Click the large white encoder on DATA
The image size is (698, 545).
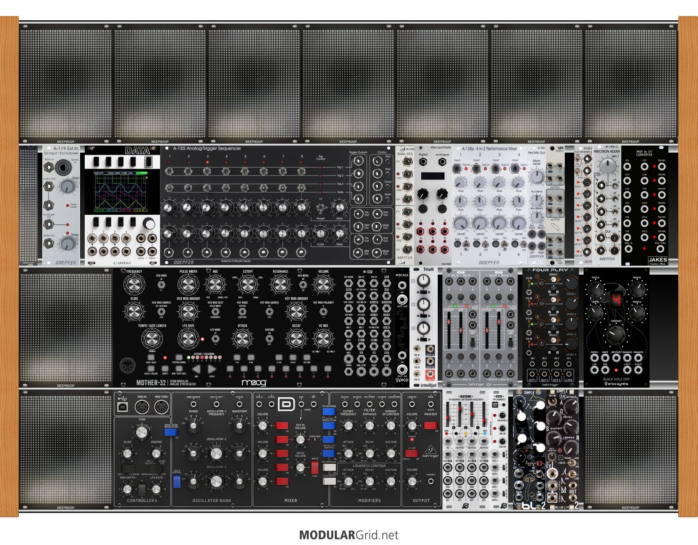click(149, 223)
